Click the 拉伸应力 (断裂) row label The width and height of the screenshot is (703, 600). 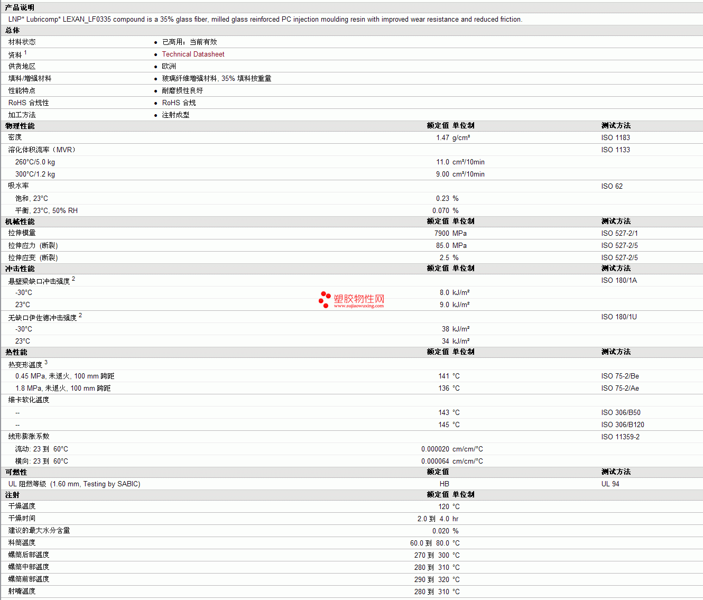(x=33, y=245)
